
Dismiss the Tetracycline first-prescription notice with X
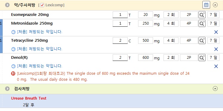216,49
